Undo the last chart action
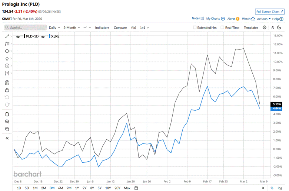The width and height of the screenshot is (289, 191). (x=7, y=97)
